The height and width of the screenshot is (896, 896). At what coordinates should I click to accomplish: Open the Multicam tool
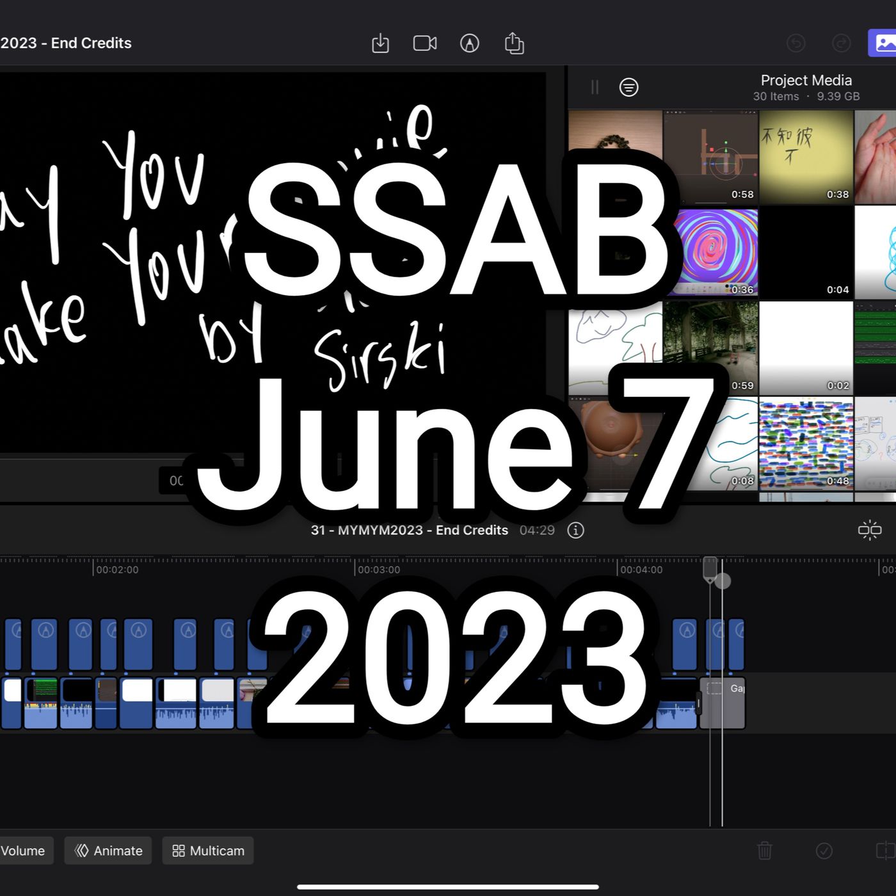tap(207, 851)
